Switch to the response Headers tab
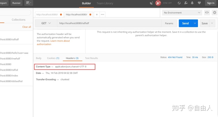 click(72, 58)
